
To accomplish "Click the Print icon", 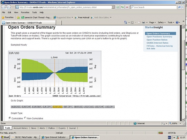I will [144, 22].
